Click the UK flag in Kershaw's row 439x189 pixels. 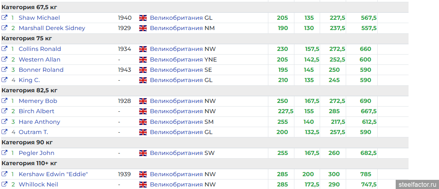pyautogui.click(x=143, y=174)
